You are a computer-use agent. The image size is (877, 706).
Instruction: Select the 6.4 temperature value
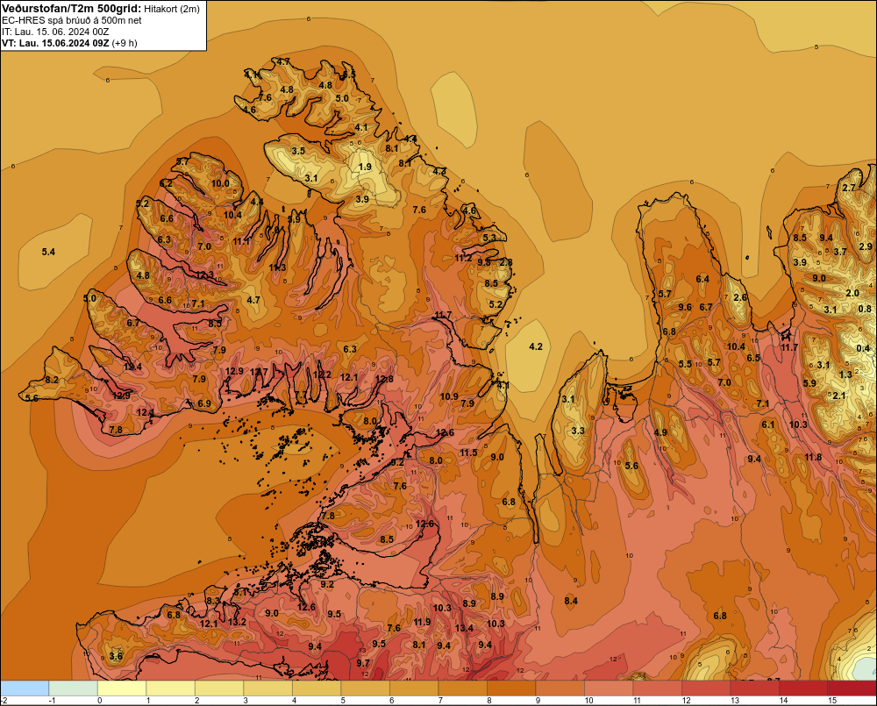point(702,279)
